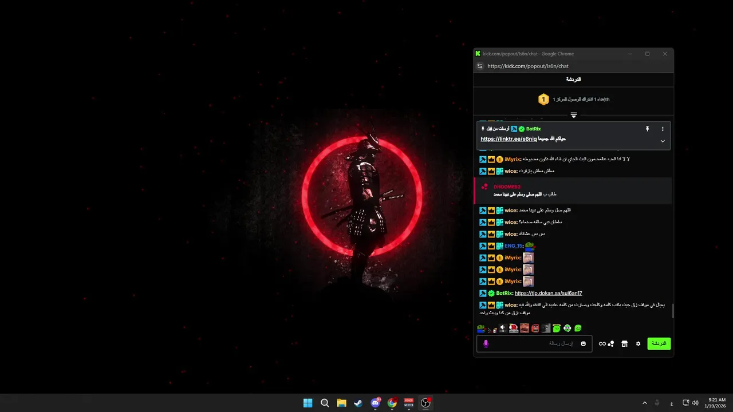733x412 pixels.
Task: Open the Windows Start menu
Action: pos(308,403)
